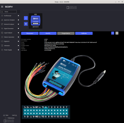The image size is (124, 123).
Task: Go to previous info page arrow
Action: point(113,33)
